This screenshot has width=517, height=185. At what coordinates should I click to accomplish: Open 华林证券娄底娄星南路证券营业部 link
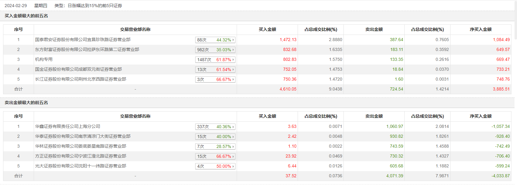coord(80,146)
